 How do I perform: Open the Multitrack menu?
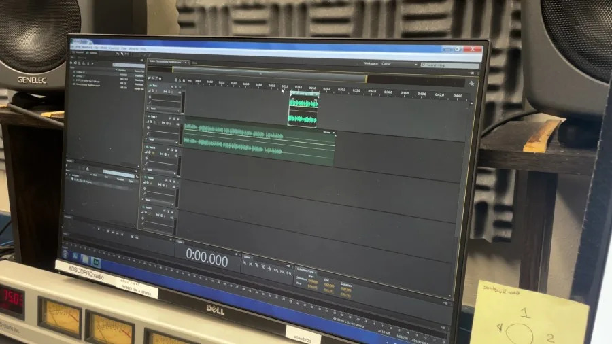86,47
